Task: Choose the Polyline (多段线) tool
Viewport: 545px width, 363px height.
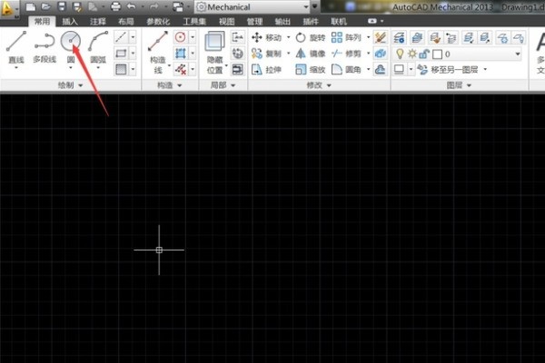Action: 45,42
